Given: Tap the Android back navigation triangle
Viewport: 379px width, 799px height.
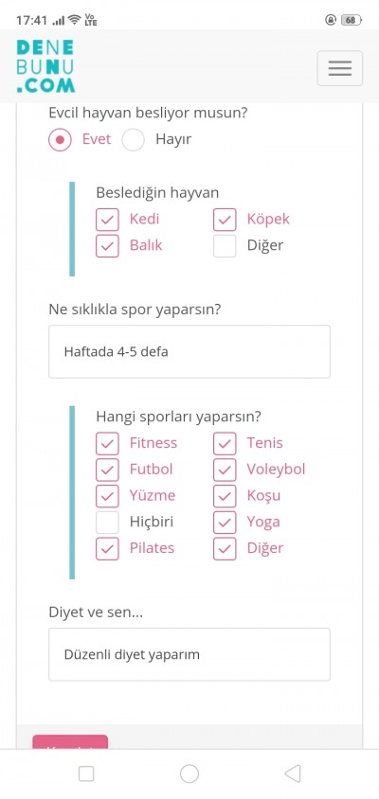Looking at the screenshot, I should point(292,773).
